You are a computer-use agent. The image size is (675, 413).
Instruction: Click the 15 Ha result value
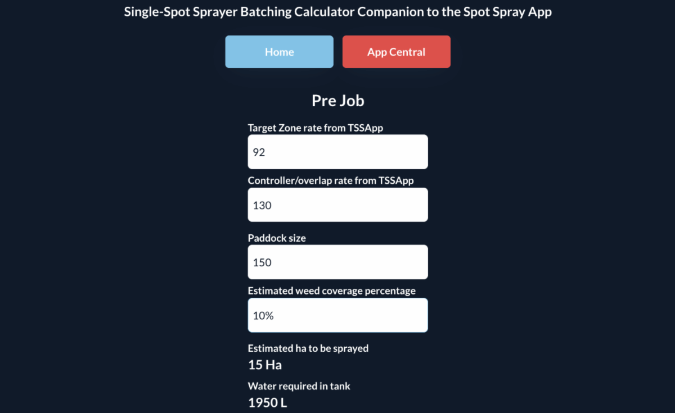pyautogui.click(x=265, y=365)
